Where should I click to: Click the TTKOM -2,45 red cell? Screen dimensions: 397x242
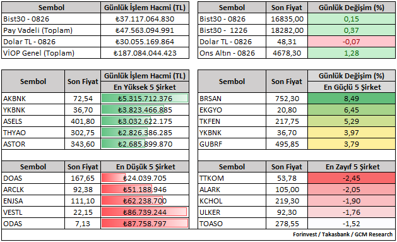(x=352, y=178)
